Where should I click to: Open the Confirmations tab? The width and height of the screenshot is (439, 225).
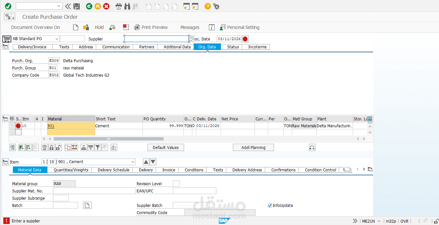click(283, 170)
